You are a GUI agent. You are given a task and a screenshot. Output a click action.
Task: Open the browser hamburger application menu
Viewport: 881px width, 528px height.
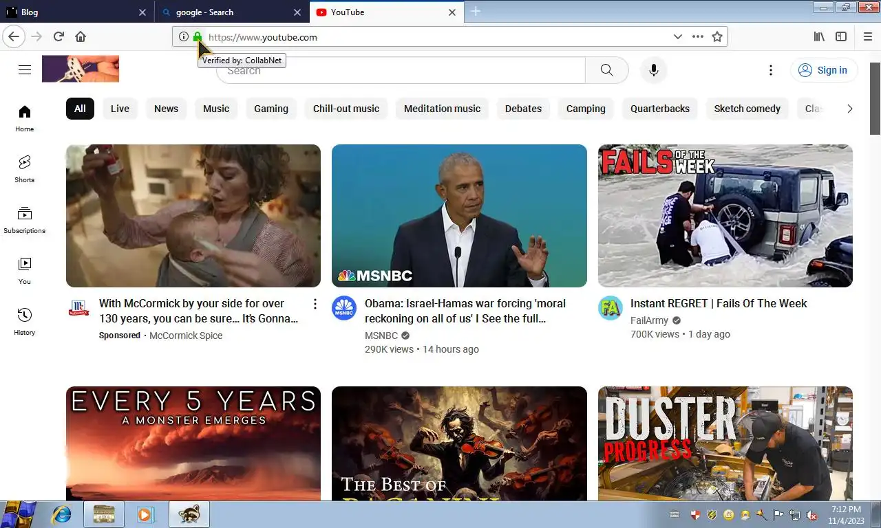click(x=868, y=36)
